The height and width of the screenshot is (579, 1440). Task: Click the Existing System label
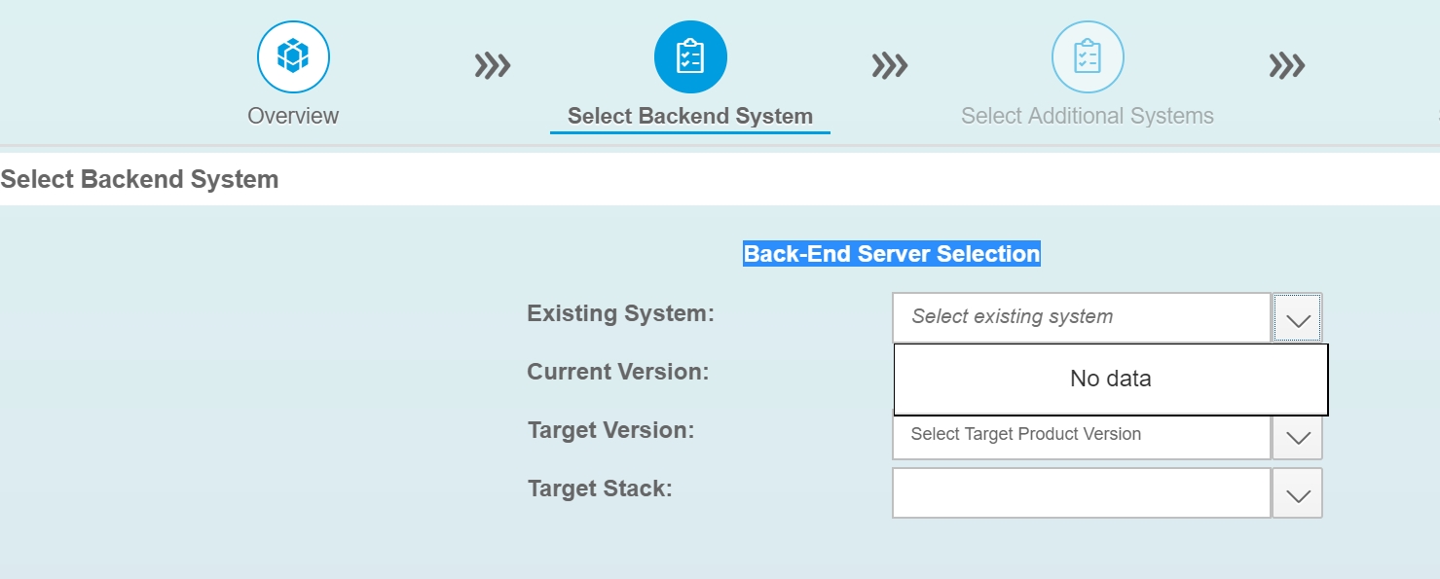[621, 313]
